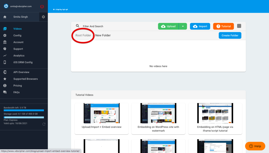Open the API Overview section

point(21,72)
